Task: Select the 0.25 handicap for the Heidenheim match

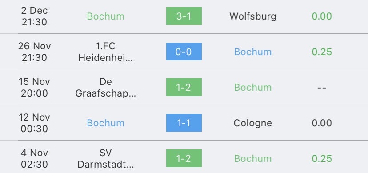Action: pyautogui.click(x=322, y=52)
